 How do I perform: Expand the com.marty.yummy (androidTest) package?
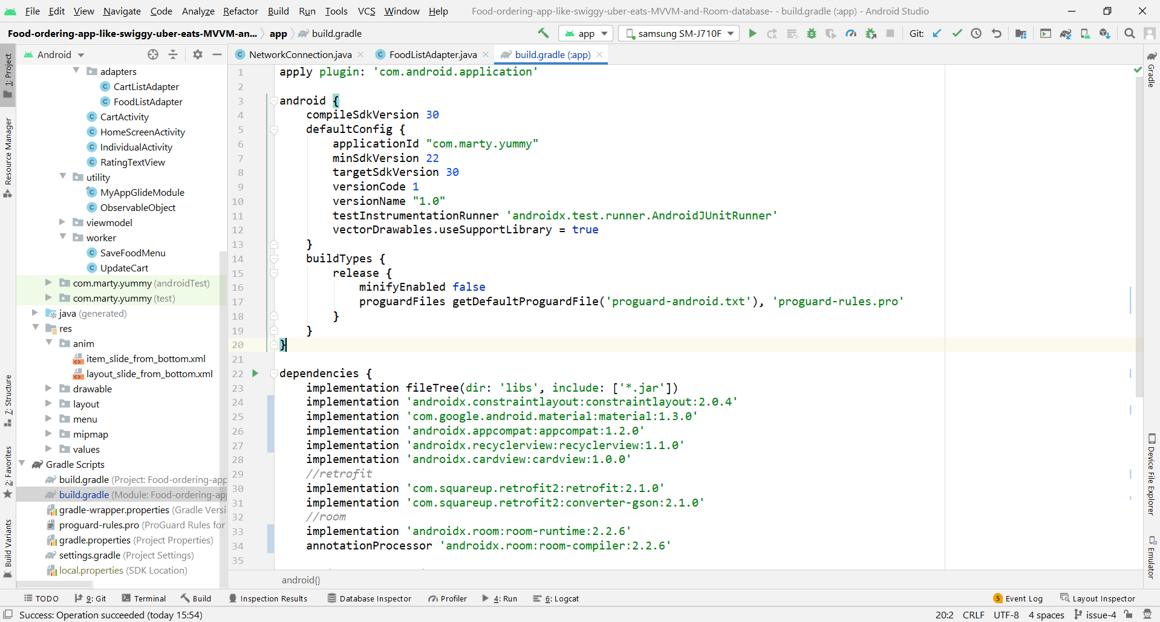49,282
